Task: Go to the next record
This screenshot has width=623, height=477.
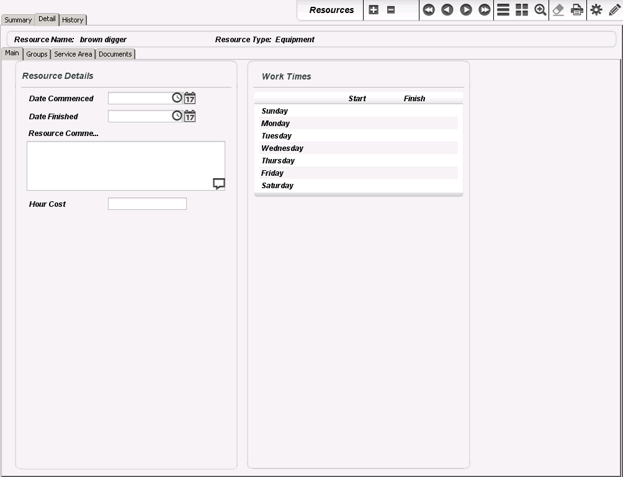Action: point(466,10)
